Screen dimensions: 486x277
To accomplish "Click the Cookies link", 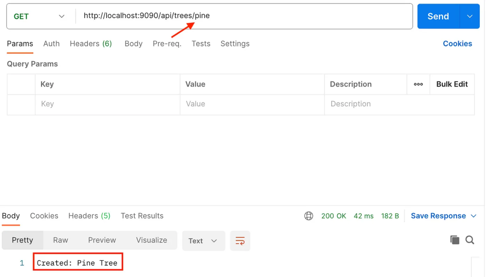I will pyautogui.click(x=457, y=44).
